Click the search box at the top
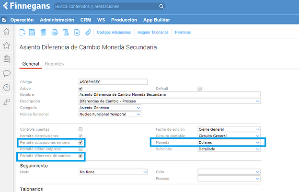 tap(108, 7)
